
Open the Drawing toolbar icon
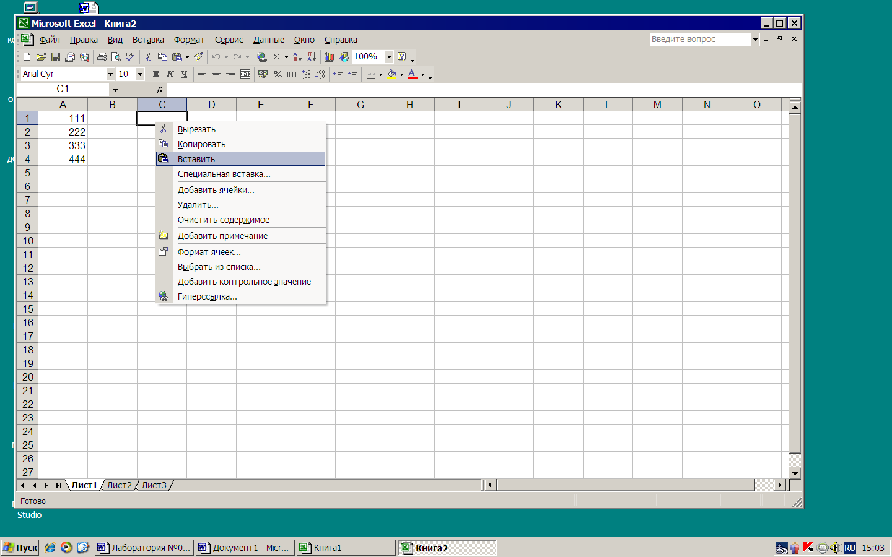(344, 57)
